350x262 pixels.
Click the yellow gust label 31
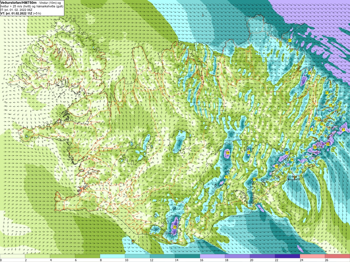pos(316,118)
